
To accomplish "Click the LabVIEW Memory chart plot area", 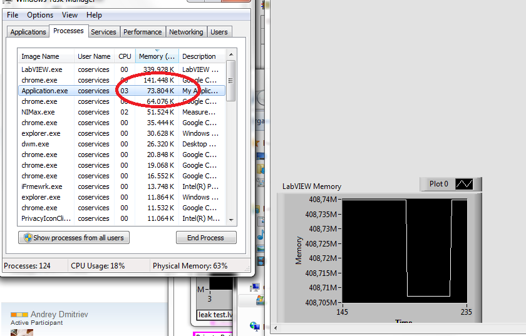I will (405, 251).
